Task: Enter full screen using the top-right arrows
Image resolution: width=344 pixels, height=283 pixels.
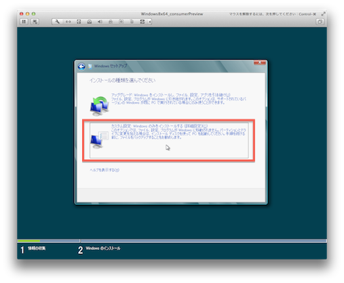Action: (323, 14)
